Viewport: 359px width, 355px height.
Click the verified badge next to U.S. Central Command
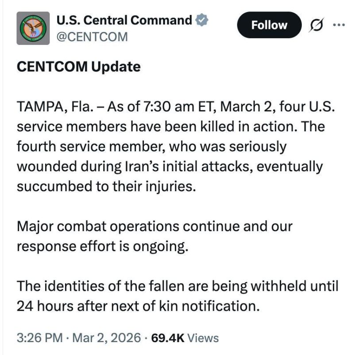202,20
